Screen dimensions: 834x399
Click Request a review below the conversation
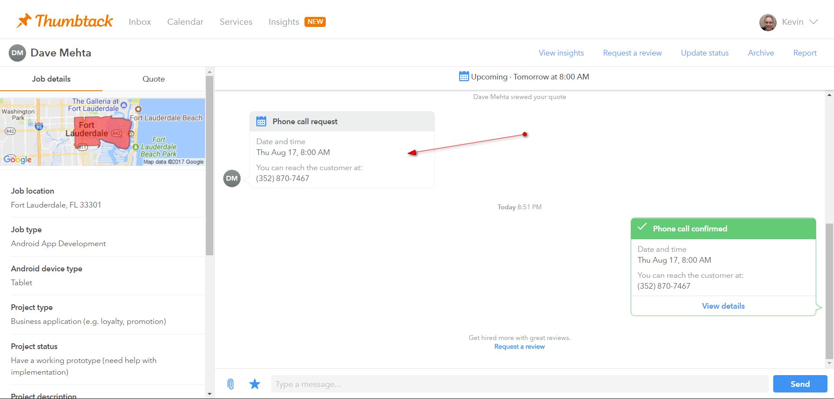pos(520,346)
